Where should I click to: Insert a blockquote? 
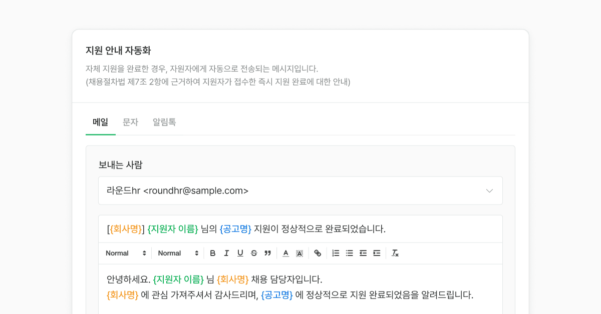click(x=267, y=253)
